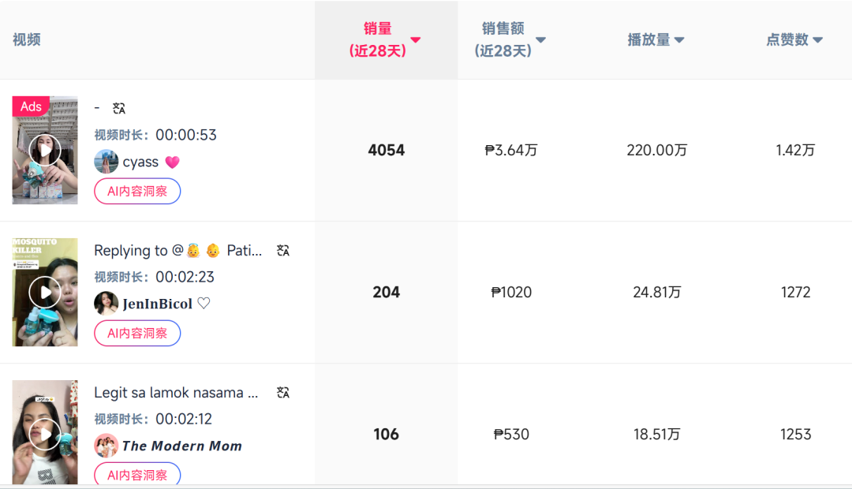Play the JenInBicol mosquito killer video
This screenshot has height=489, width=852.
tap(45, 293)
